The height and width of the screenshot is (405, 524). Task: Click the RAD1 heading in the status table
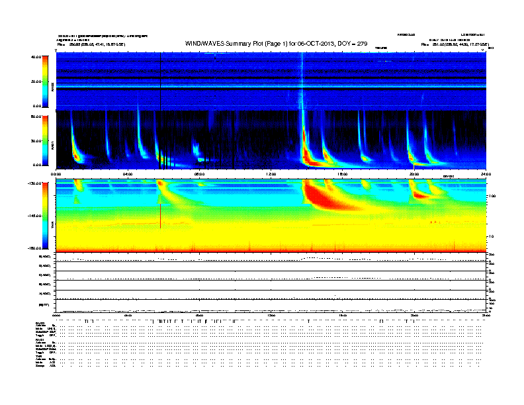pos(40,340)
